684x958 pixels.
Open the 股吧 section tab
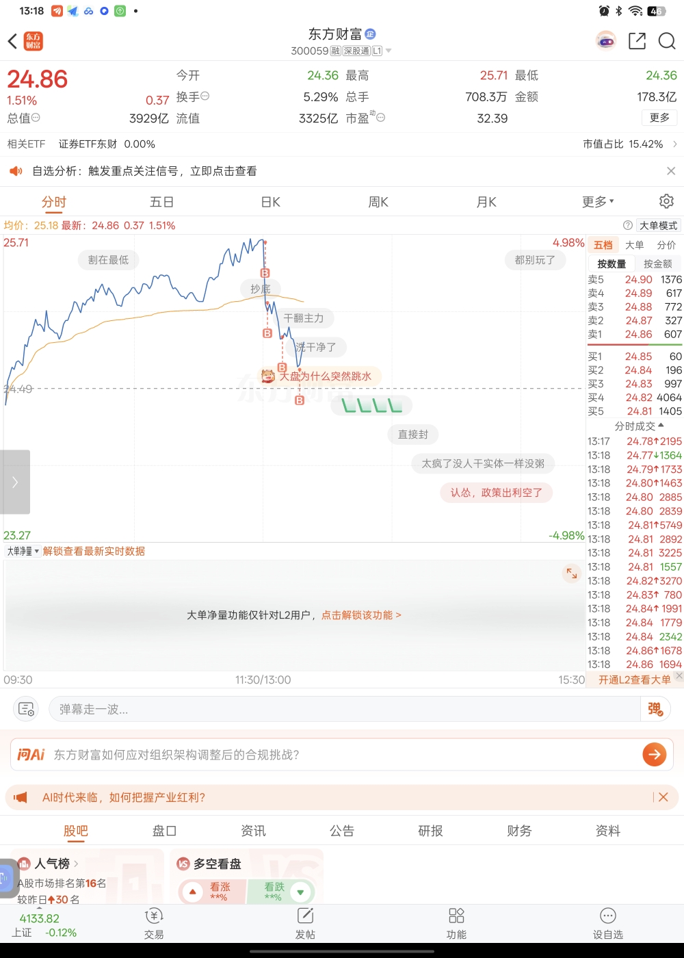[x=76, y=831]
